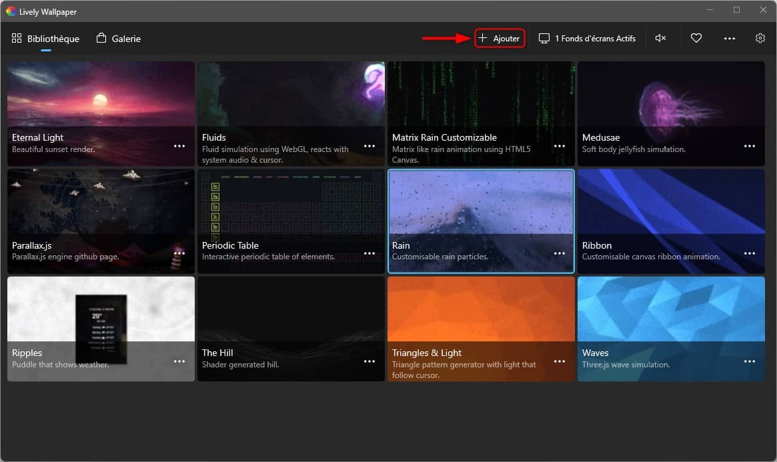The image size is (777, 462).
Task: Open the more options of Ripples
Action: click(179, 361)
